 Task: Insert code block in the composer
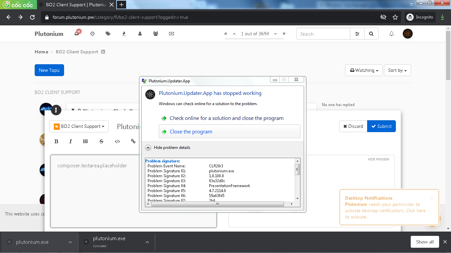117,141
